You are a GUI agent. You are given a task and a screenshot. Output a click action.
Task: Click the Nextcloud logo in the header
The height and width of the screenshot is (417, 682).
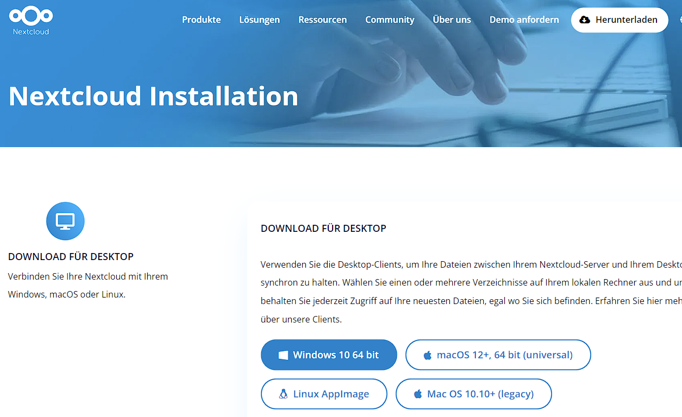pos(31,21)
